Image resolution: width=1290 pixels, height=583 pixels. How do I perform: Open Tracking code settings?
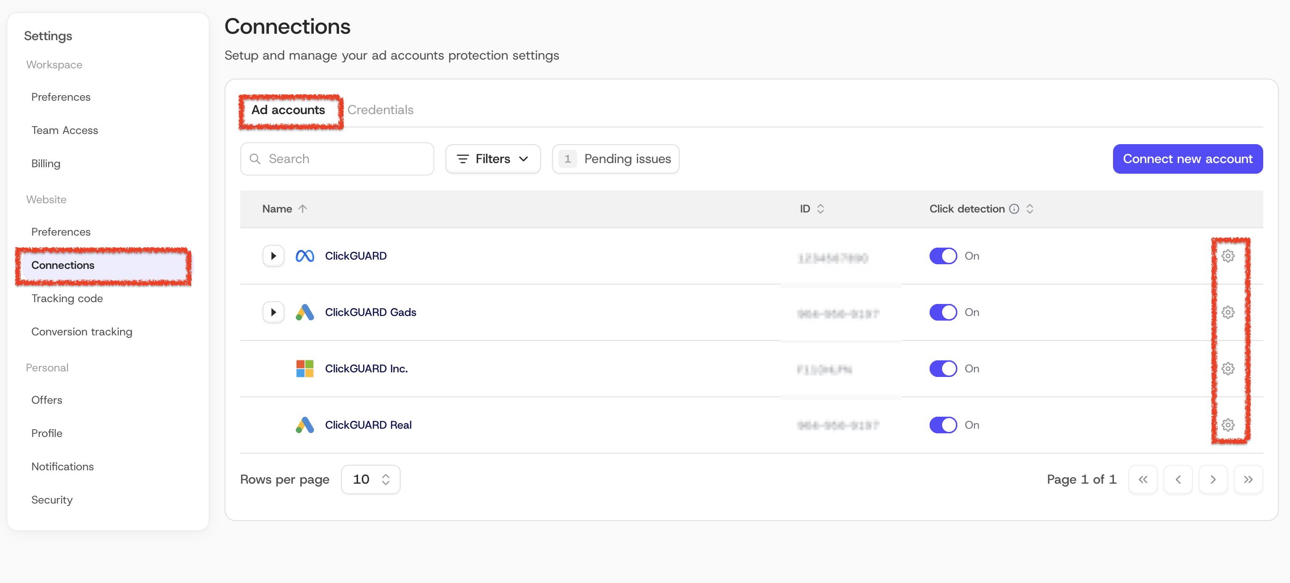pos(67,298)
